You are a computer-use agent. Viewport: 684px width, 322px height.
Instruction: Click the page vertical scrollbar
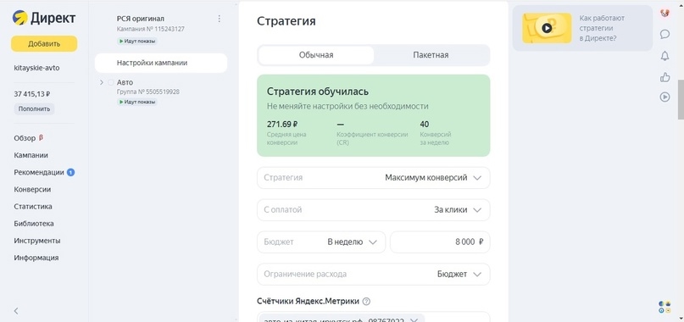681,100
